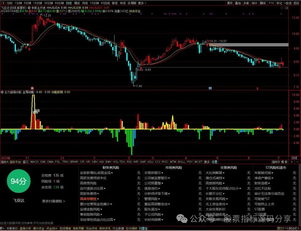Toggle the side panel icon near the diamond
Image resolution: width=301 pixels, height=231 pixels.
(x=286, y=8)
